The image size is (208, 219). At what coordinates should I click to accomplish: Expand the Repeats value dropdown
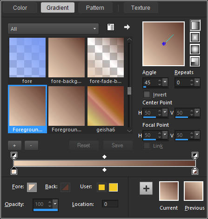pos(197,82)
